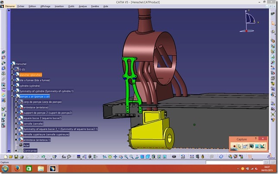Screen dimensions: 278x174
Task: Open the Fichier menu
Action: [21, 6]
